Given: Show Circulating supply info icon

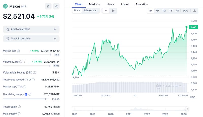Looking at the screenshot, I should pos(30,94).
